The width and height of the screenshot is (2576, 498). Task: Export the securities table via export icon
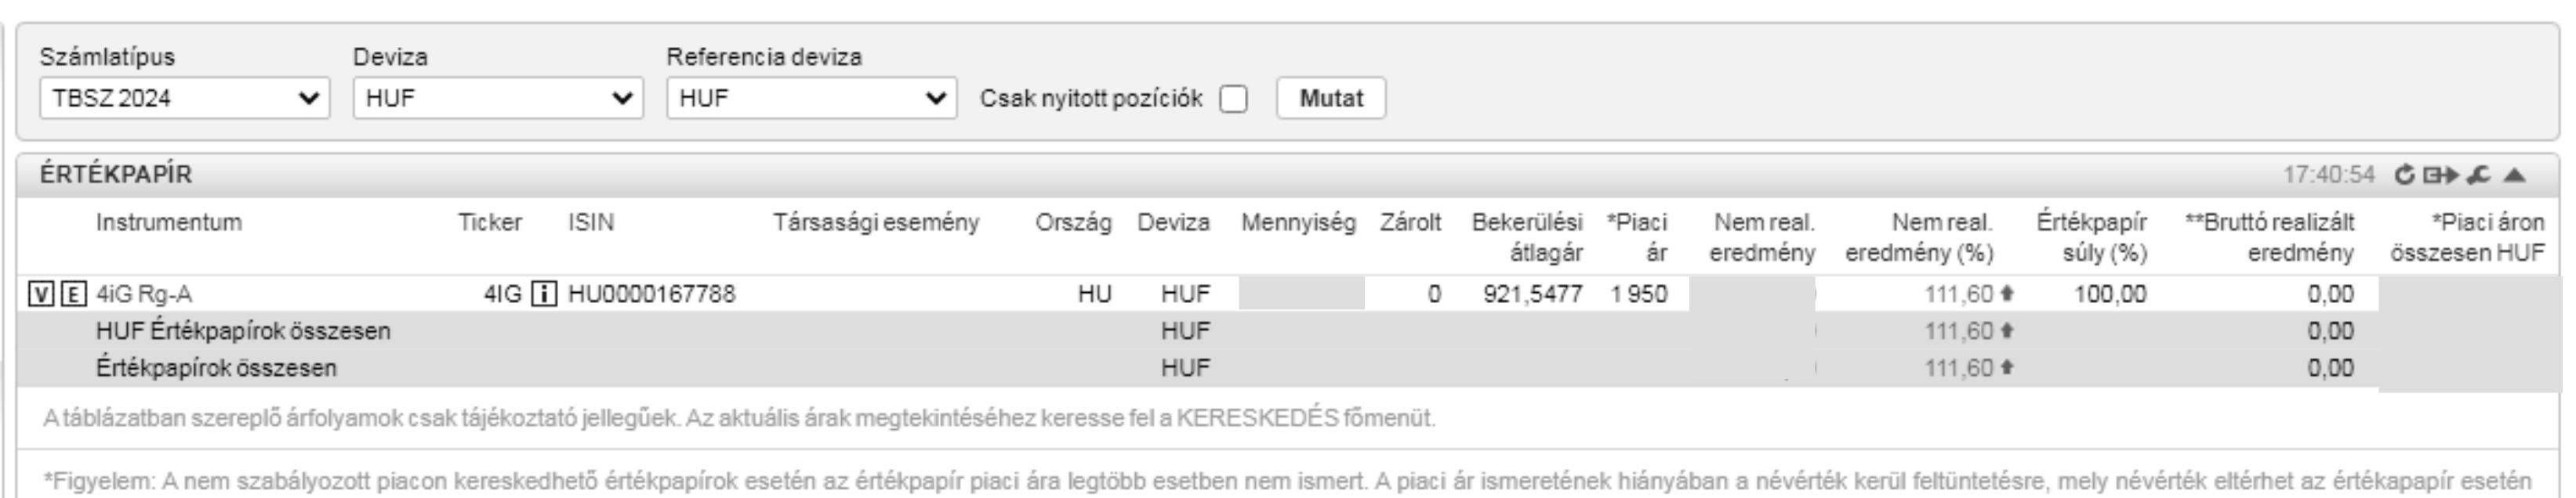2440,175
